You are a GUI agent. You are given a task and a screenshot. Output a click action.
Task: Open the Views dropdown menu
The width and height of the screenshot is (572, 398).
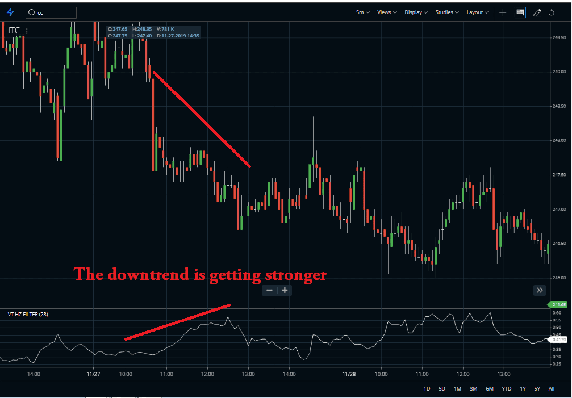387,12
